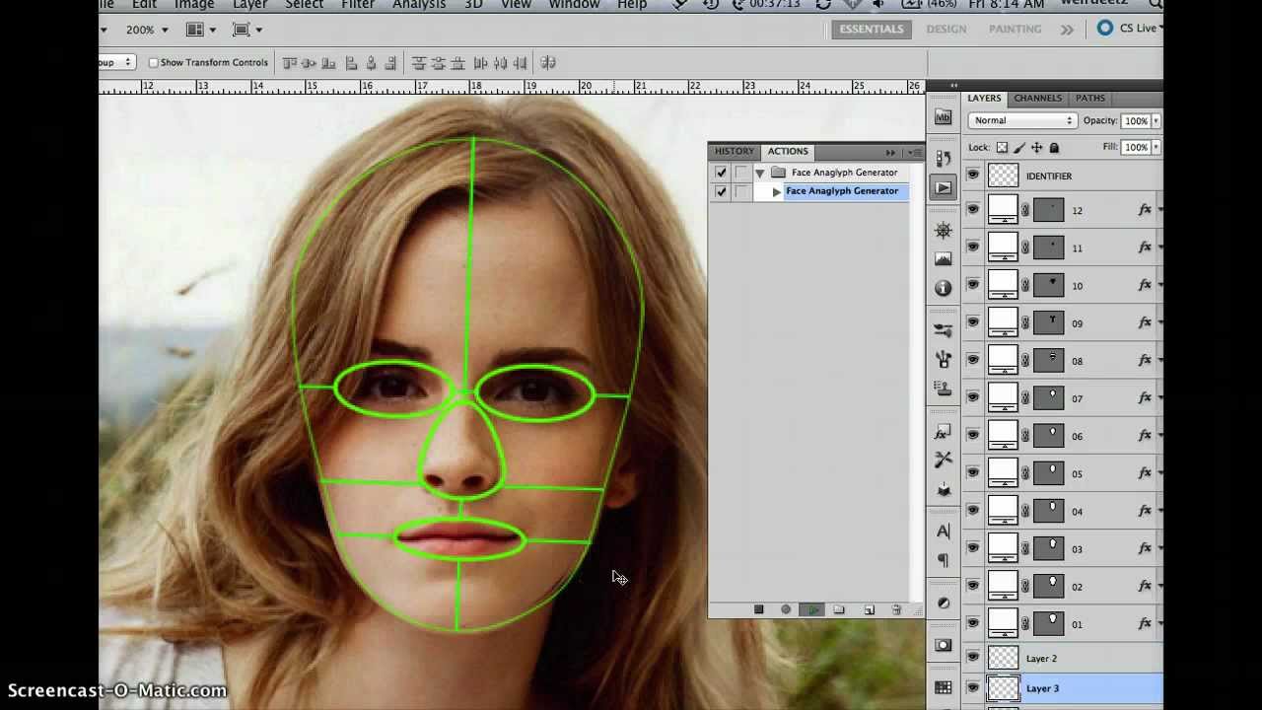Show more workspaces via double chevron
The width and height of the screenshot is (1262, 710).
pyautogui.click(x=1067, y=30)
